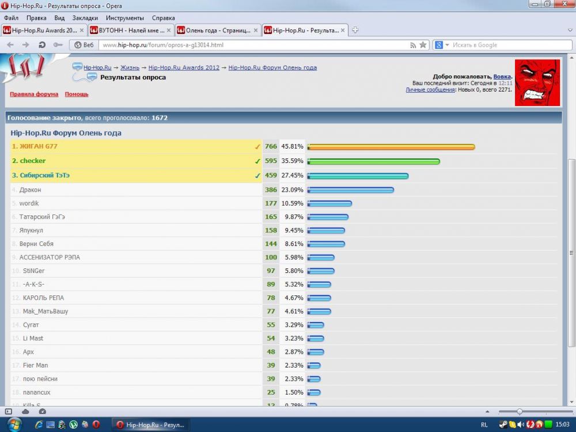Click the green checker result bar

(374, 161)
